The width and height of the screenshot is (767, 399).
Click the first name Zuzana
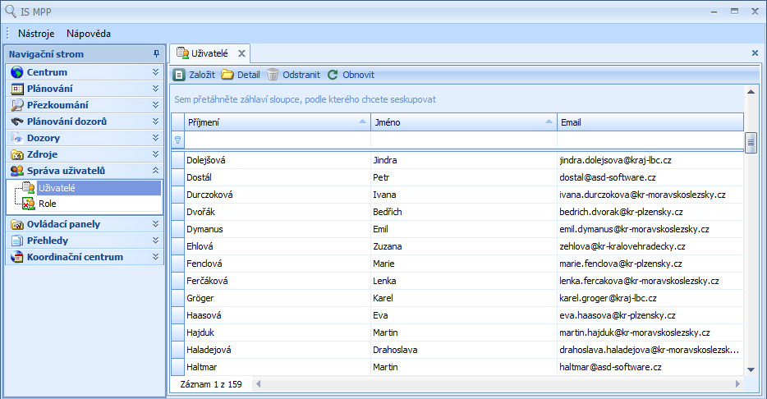point(388,246)
